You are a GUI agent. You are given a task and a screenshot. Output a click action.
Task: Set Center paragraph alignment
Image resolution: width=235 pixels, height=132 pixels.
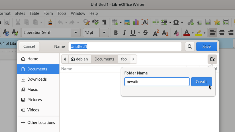click(x=222, y=33)
